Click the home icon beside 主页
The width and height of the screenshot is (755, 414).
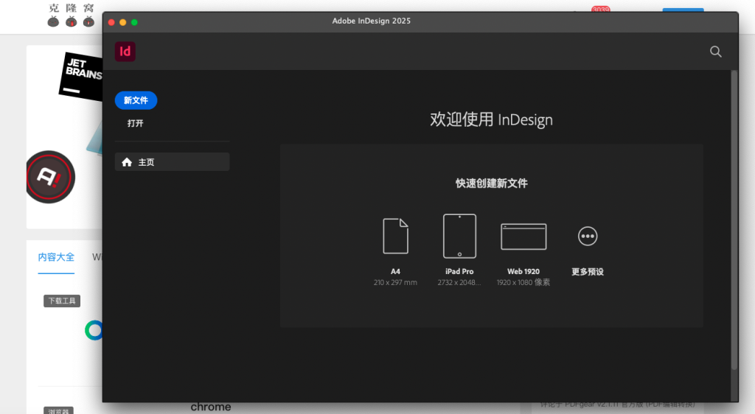coord(127,162)
